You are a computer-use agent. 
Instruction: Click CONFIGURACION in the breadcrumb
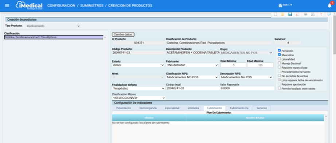point(61,5)
